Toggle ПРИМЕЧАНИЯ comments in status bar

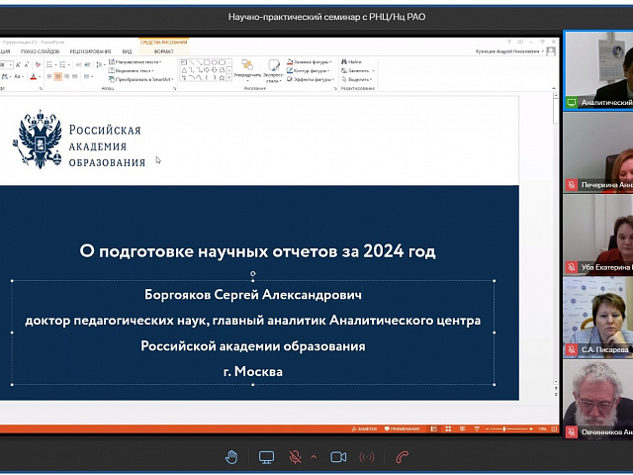point(403,428)
